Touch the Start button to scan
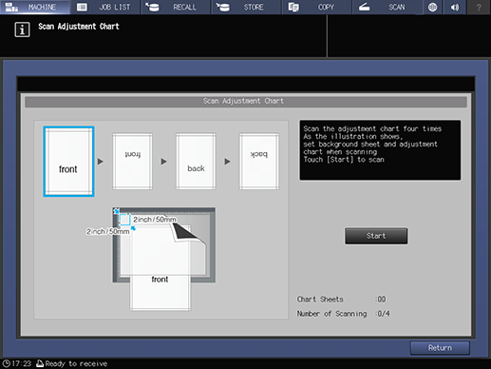491x369 pixels. coord(376,236)
